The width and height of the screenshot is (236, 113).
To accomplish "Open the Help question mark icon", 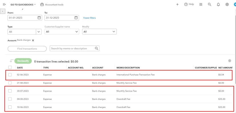I will [186, 4].
